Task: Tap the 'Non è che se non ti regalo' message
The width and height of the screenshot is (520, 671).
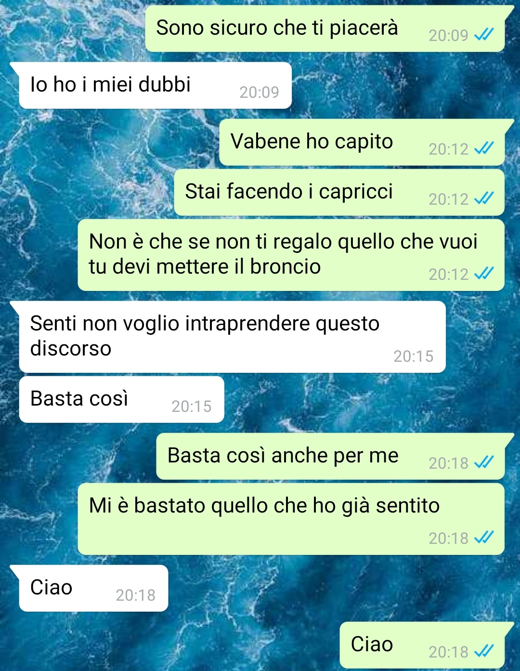Action: [291, 255]
